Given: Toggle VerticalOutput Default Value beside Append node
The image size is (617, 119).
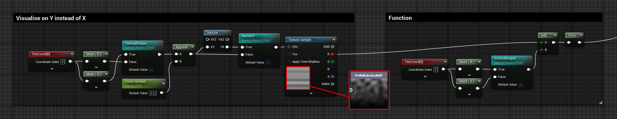Looking at the screenshot, I should click(151, 70).
